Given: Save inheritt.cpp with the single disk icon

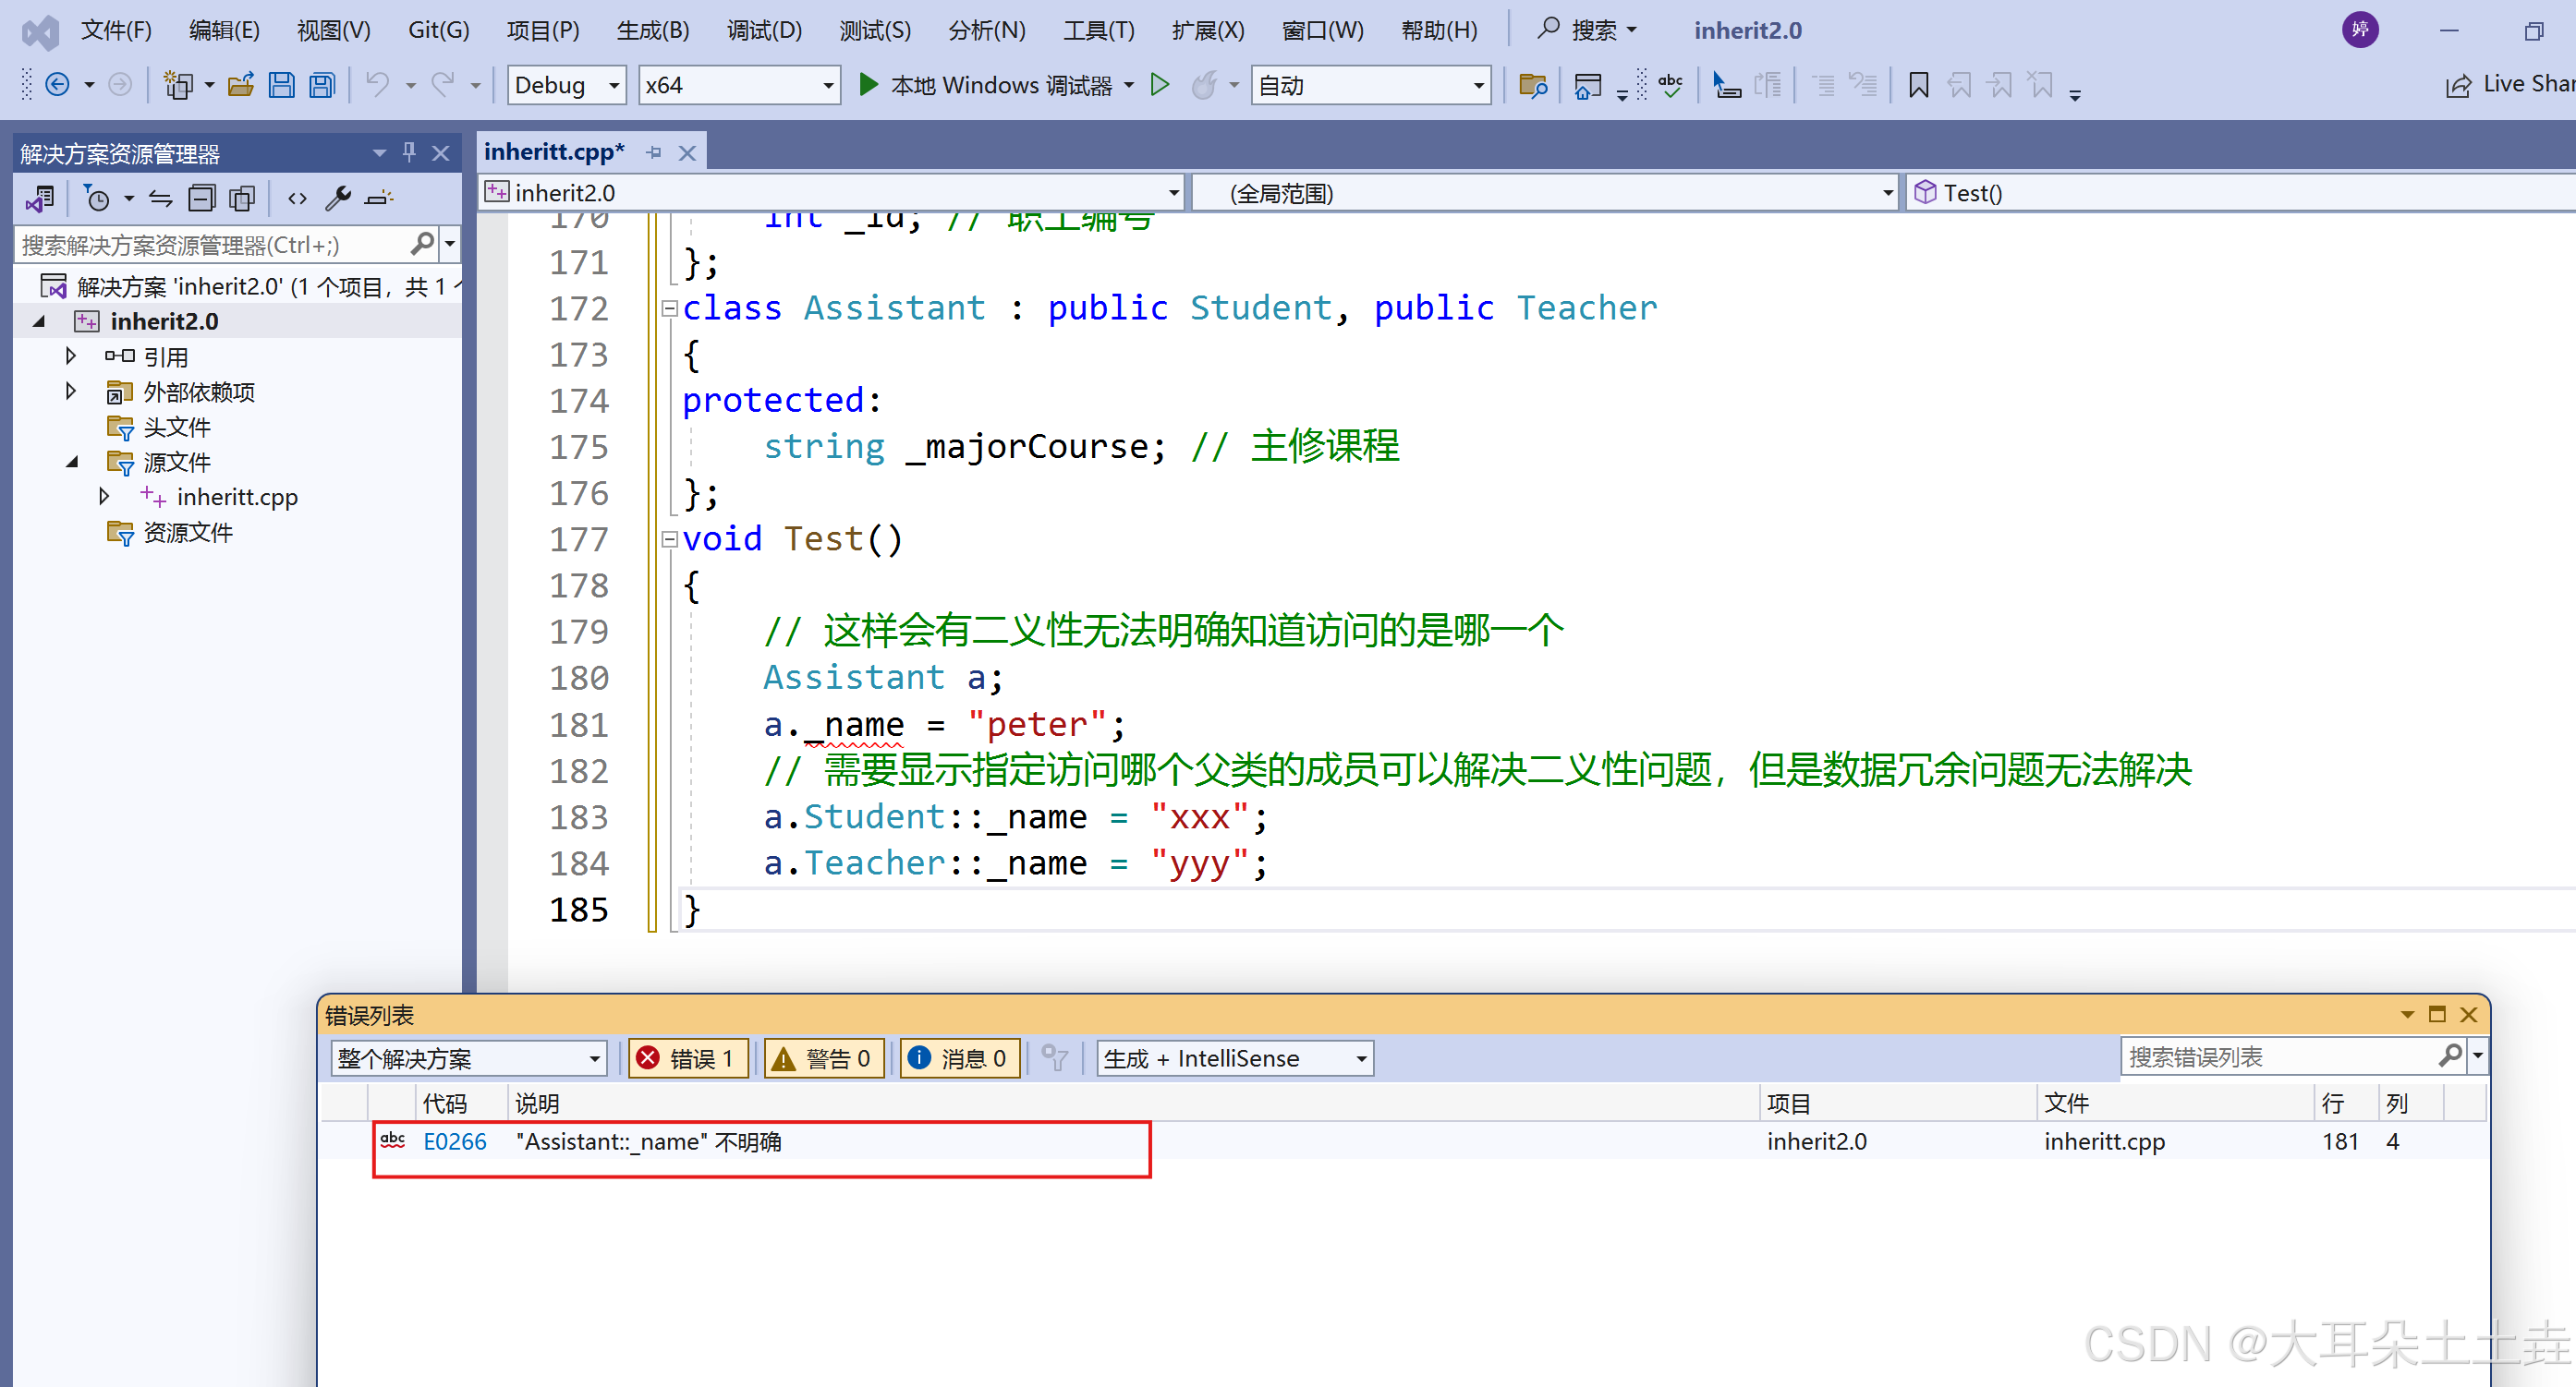Looking at the screenshot, I should 282,85.
